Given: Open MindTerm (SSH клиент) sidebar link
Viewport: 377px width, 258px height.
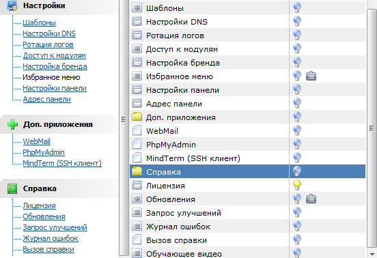Looking at the screenshot, I should [62, 163].
